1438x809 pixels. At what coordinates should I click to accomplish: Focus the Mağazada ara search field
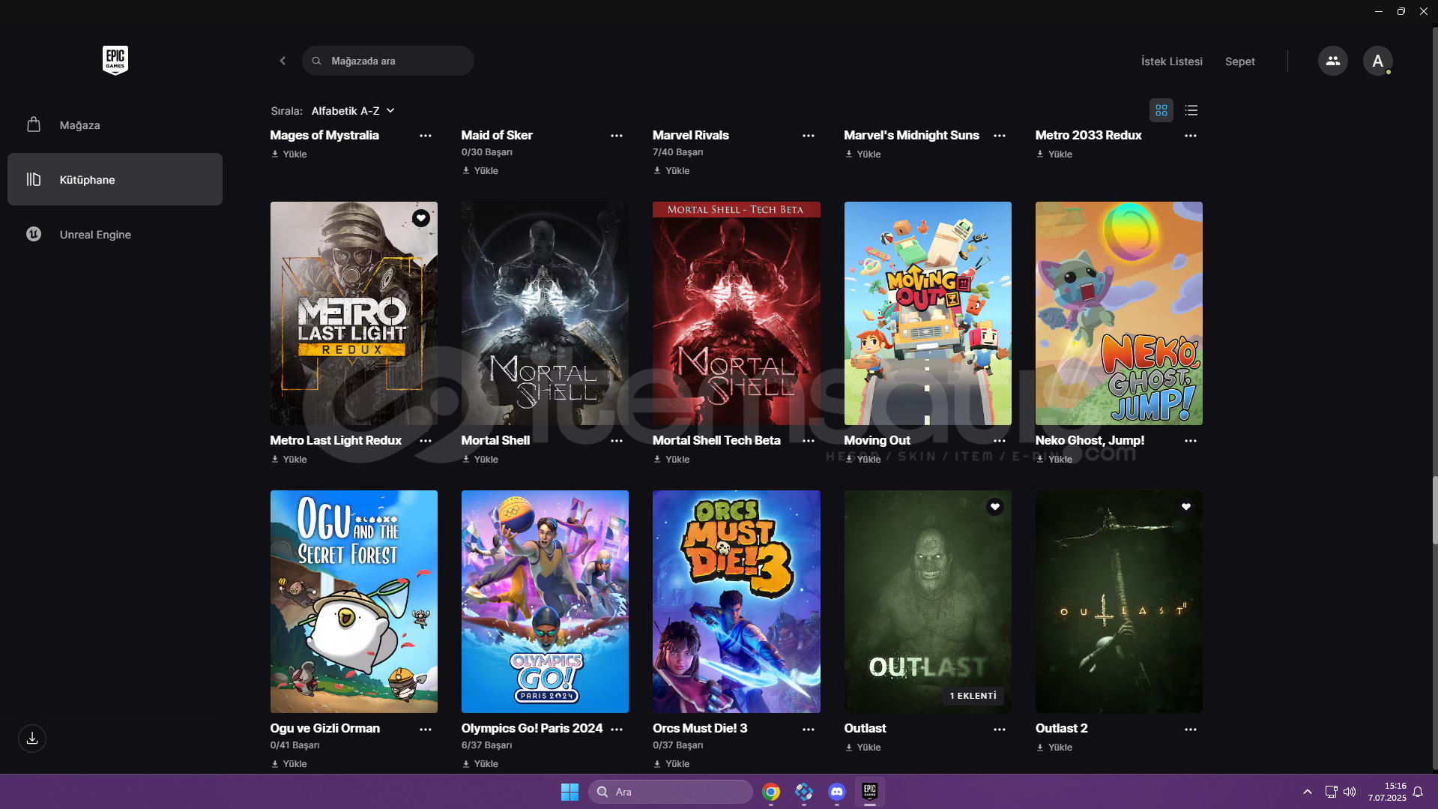(388, 61)
